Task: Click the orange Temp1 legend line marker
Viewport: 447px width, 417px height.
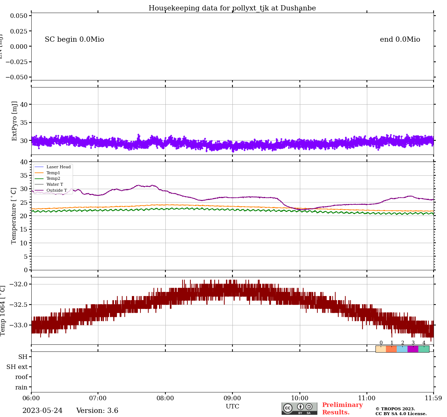Action: click(39, 173)
